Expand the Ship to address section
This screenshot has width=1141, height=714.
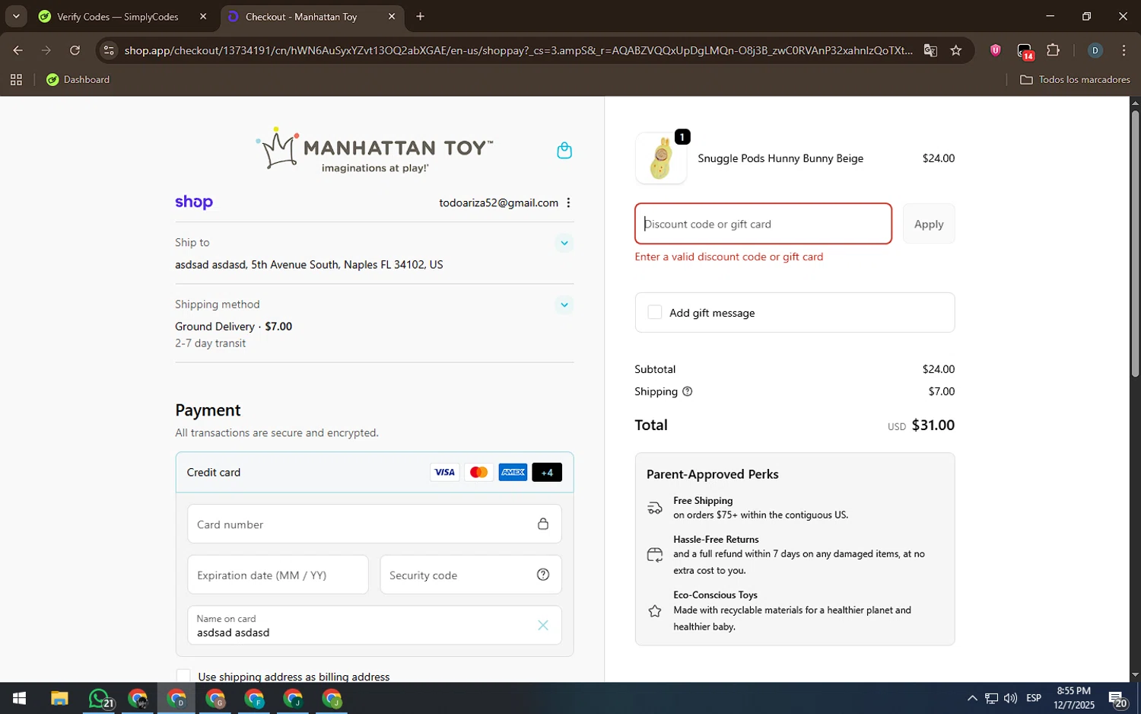(x=564, y=244)
